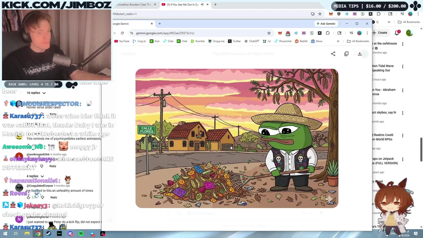Reply to CoagulatedCorpse's comment

(x=54, y=197)
